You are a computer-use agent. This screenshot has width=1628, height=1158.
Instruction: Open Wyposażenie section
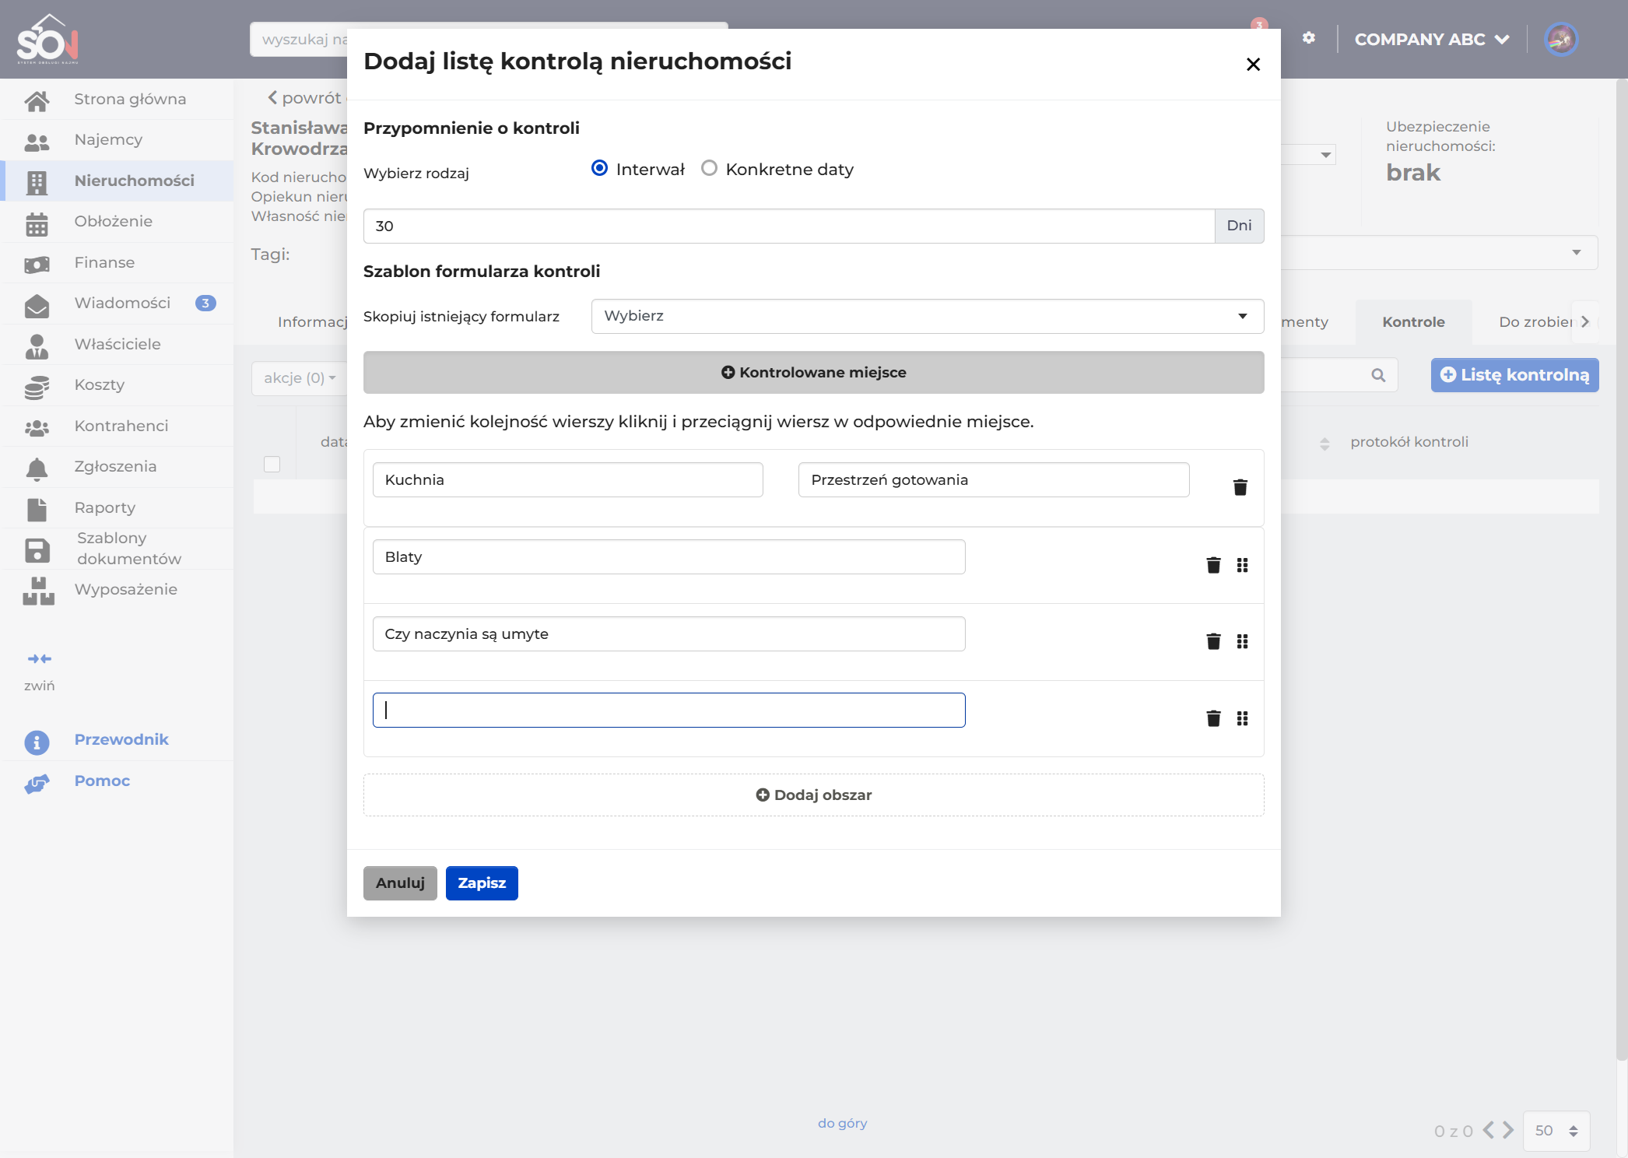pos(117,590)
